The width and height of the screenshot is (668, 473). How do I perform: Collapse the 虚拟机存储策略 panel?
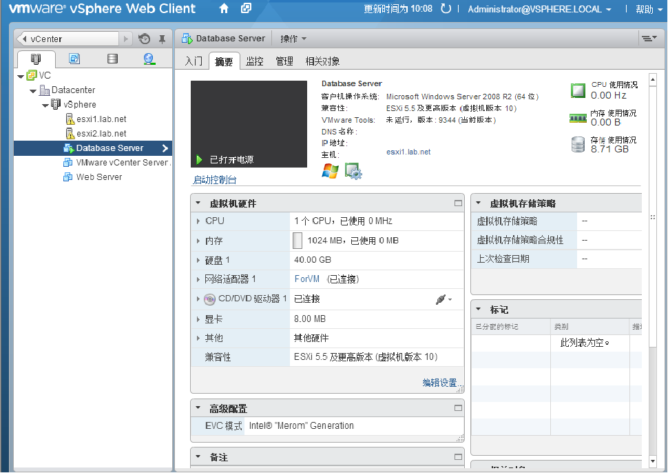479,203
